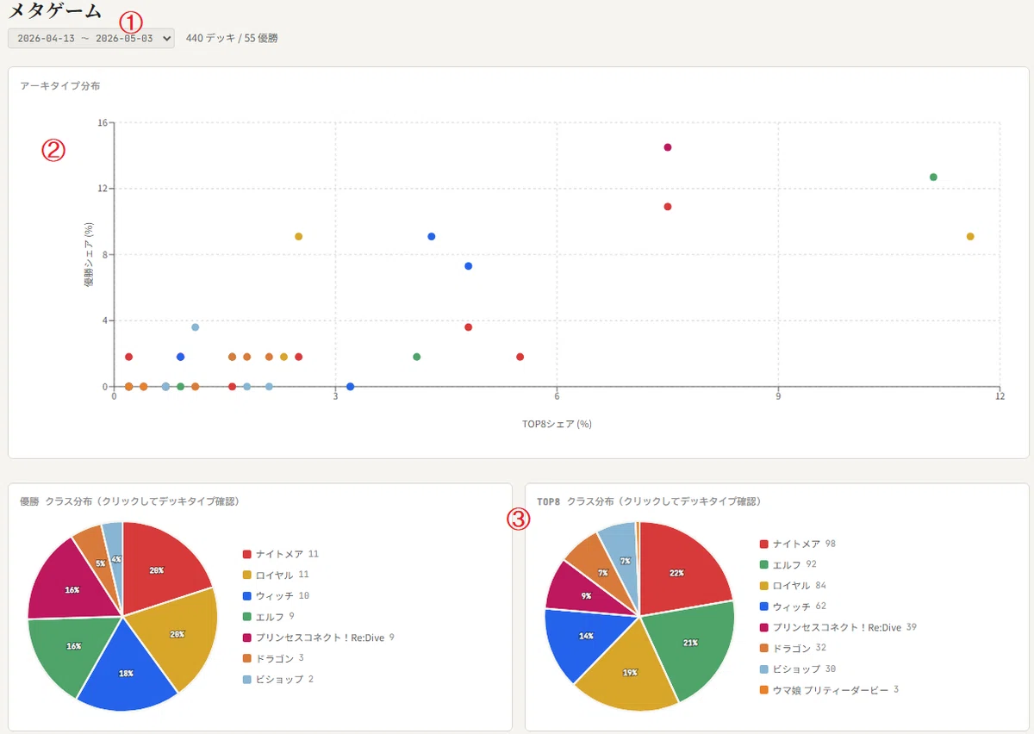
Task: Click the blue scatter point on x-axis past 3
Action: pyautogui.click(x=351, y=387)
